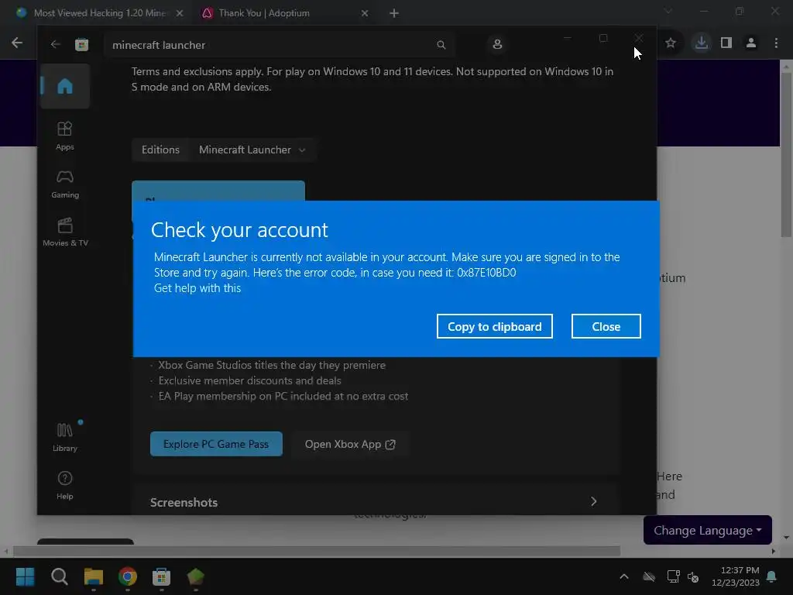The height and width of the screenshot is (595, 793).
Task: Open Chrome profile icon
Action: pos(751,43)
